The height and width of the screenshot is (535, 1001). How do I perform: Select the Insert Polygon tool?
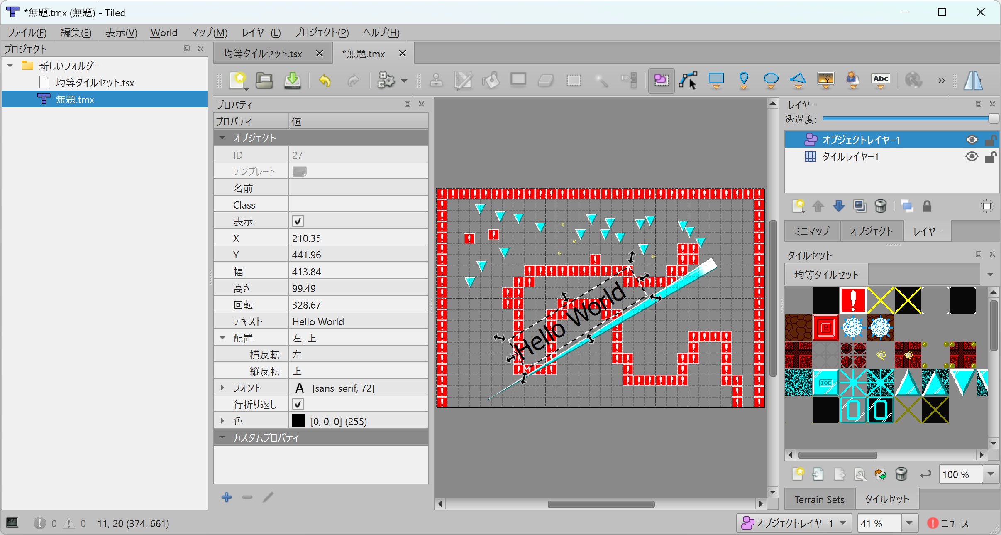click(x=798, y=80)
